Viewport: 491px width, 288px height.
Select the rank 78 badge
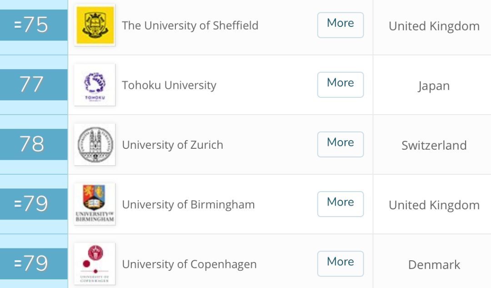point(34,145)
